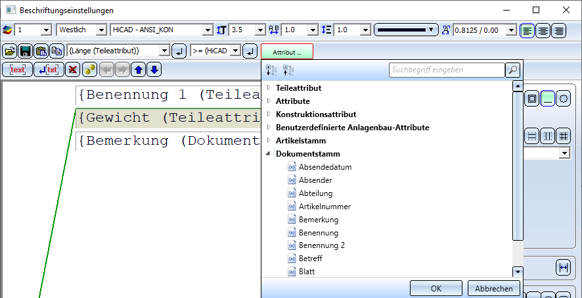Expand the Teileattribut tree node
This screenshot has width=582, height=298.
(x=269, y=88)
